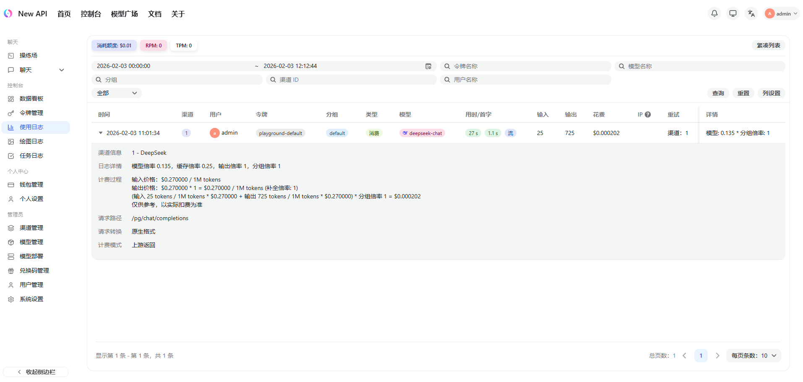This screenshot has width=803, height=382.
Task: Open the language translation switcher icon
Action: 751,13
